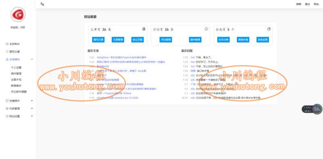This screenshot has height=159, width=323.
Task: Click the blue 插件管理 button in 评论 card
Action: coord(195,40)
